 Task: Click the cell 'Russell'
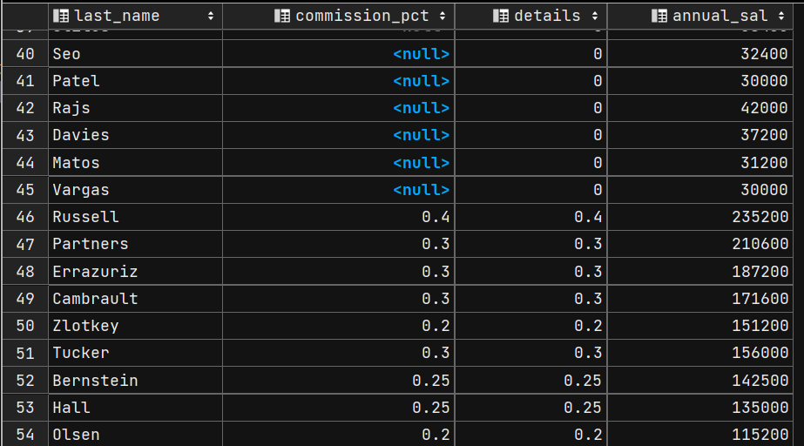click(135, 217)
